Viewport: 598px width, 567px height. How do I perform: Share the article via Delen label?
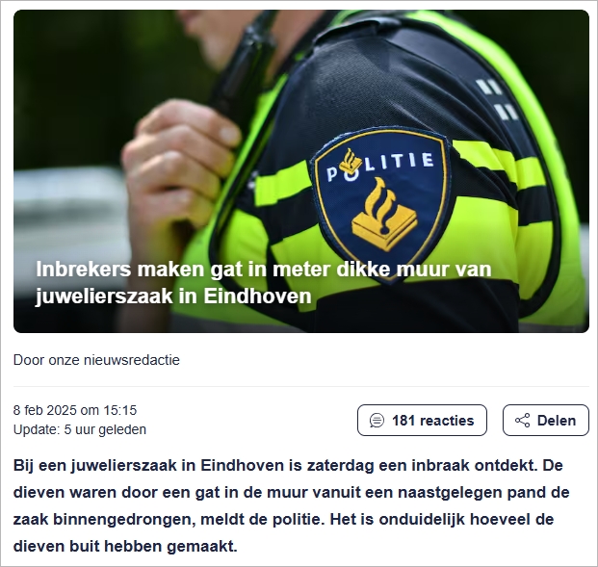(x=557, y=421)
